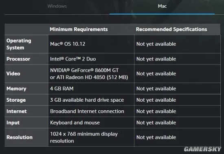Click the Minimum Requirements column header
The height and width of the screenshot is (154, 224).
pyautogui.click(x=79, y=29)
